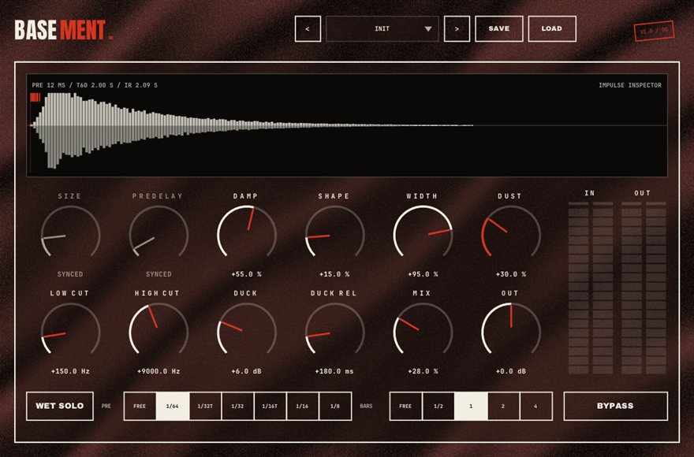This screenshot has width=694, height=457.
Task: Click the +9000.0 Hz high cut value
Action: pyautogui.click(x=159, y=371)
